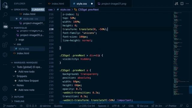Click the master branch indicator in status bar
Viewport: 192px width, 108px height.
pos(10,106)
